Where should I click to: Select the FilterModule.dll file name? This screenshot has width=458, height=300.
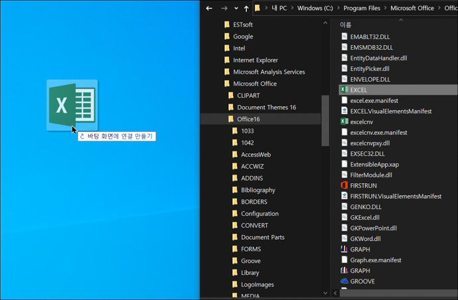(x=371, y=175)
